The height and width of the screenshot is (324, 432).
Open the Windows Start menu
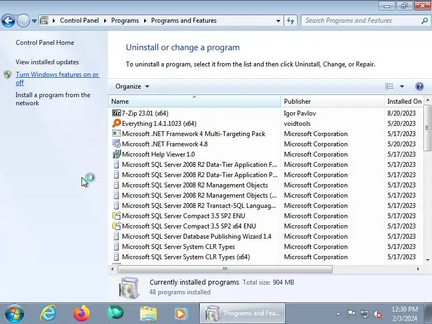click(15, 314)
